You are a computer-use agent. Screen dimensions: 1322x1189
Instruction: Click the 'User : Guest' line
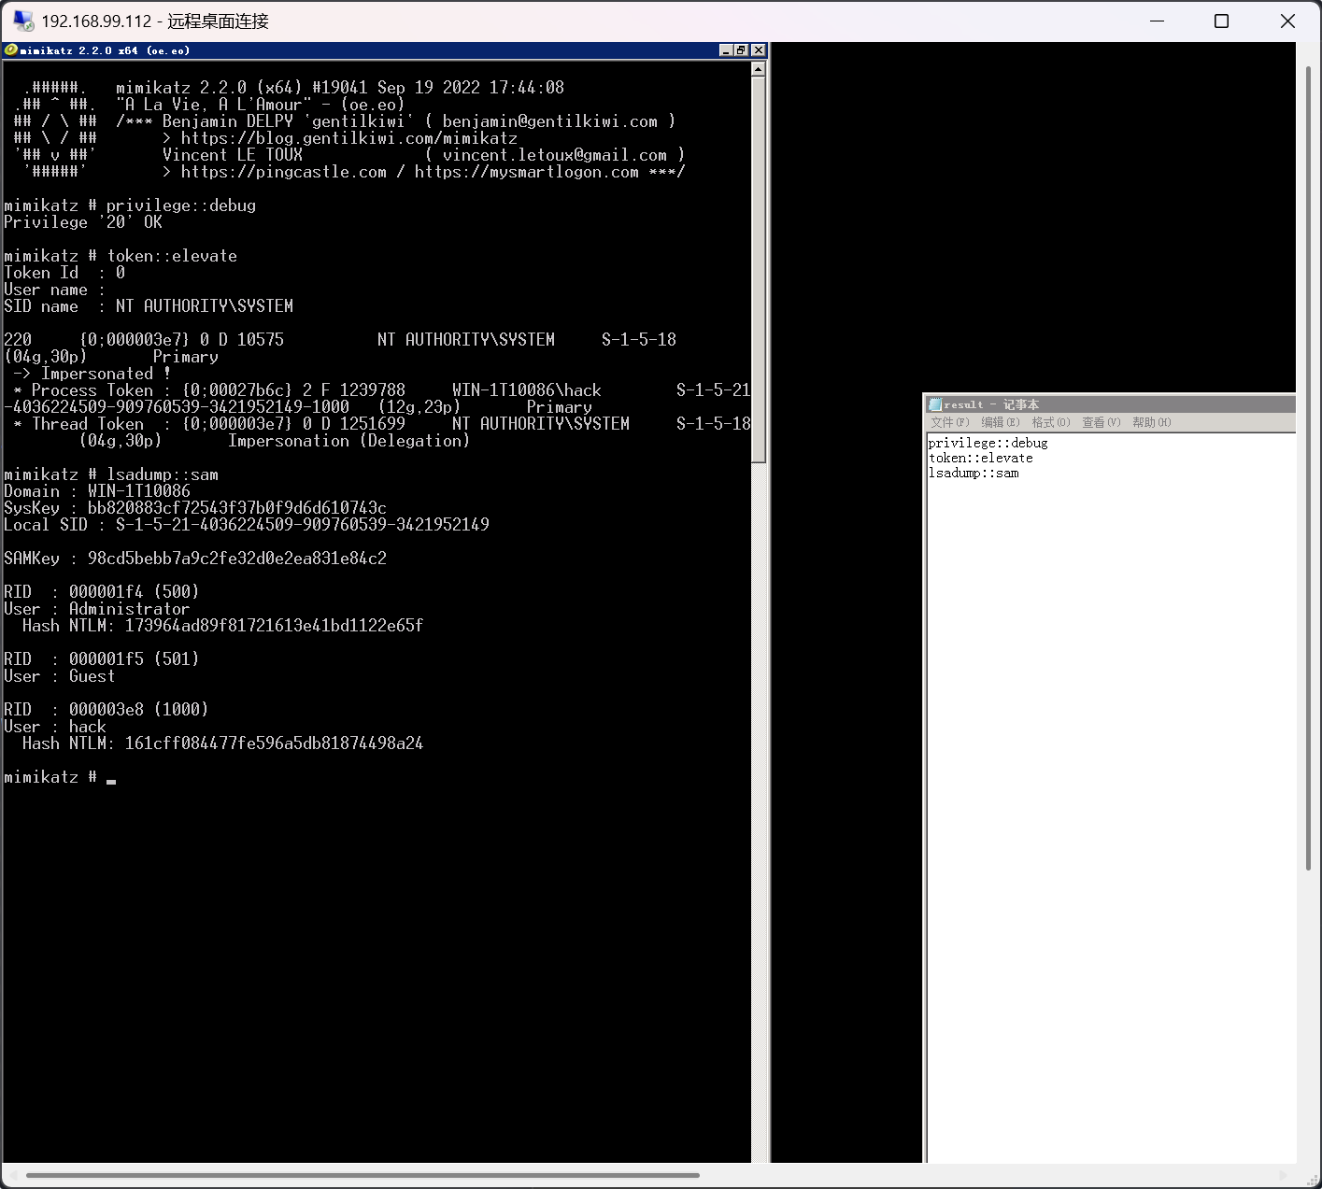(x=60, y=676)
